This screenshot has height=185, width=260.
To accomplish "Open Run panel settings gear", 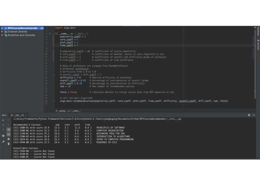I will coord(249,115).
